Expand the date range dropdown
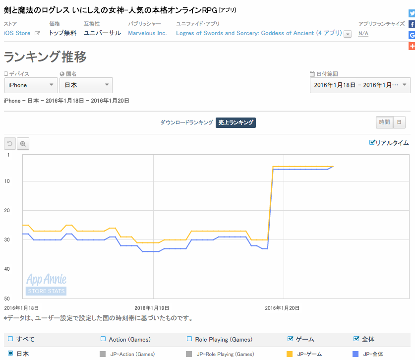Image resolution: width=415 pixels, height=360 pixels. click(360, 85)
